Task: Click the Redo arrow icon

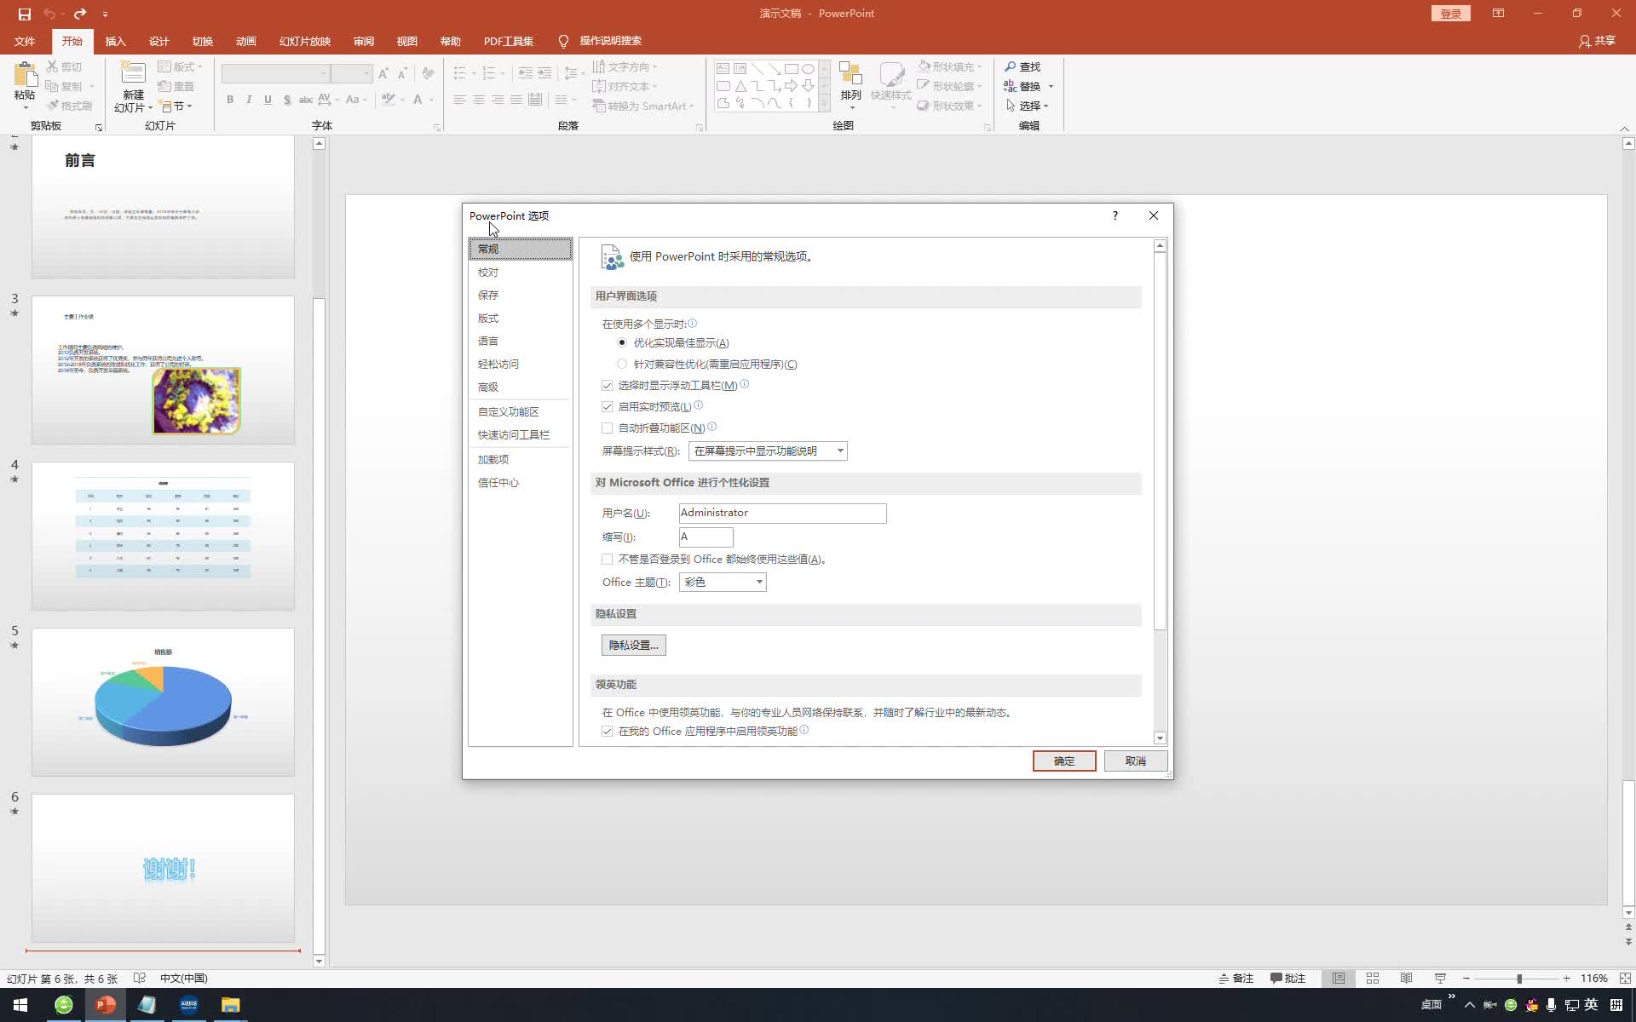Action: pyautogui.click(x=79, y=14)
